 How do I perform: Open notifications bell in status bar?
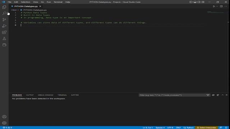[x=226, y=128]
